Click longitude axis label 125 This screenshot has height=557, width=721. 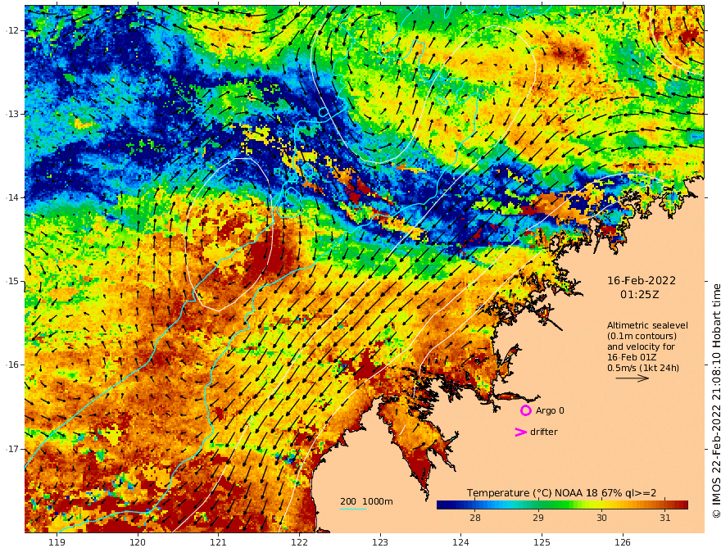point(542,543)
